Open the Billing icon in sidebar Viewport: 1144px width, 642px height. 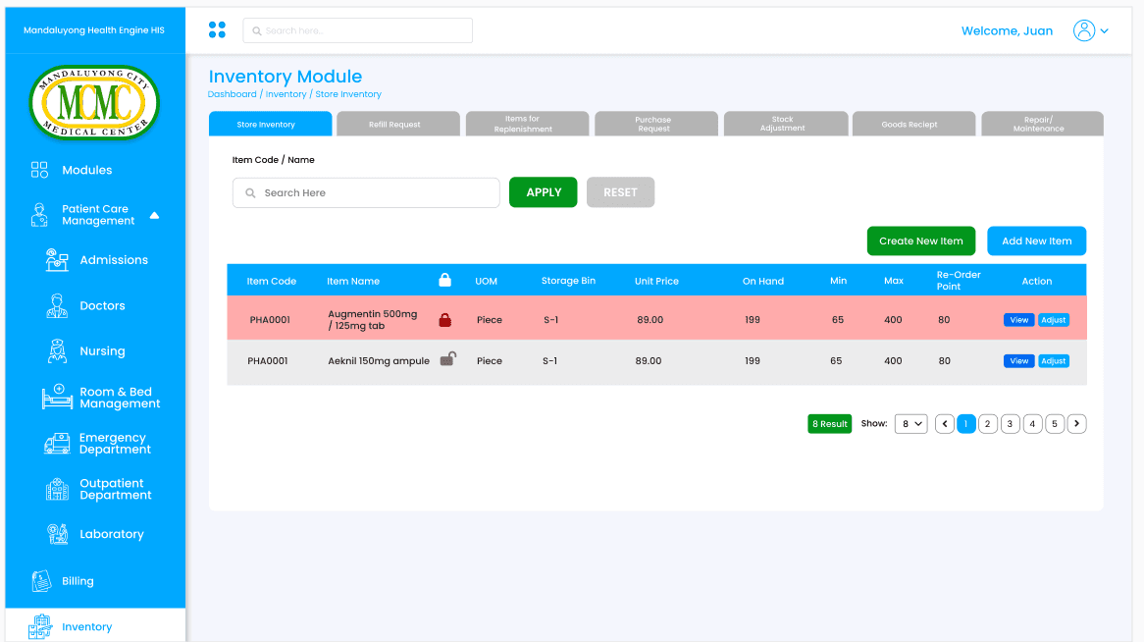pyautogui.click(x=41, y=581)
